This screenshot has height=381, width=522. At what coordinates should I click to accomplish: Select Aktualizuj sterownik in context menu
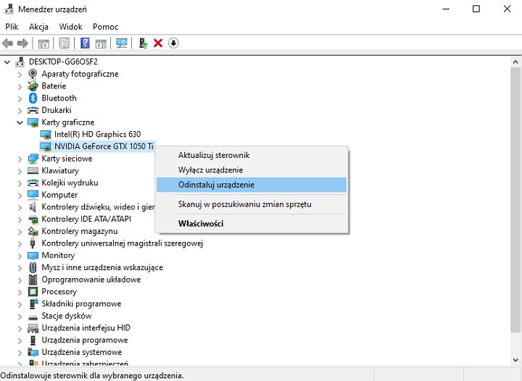[214, 155]
